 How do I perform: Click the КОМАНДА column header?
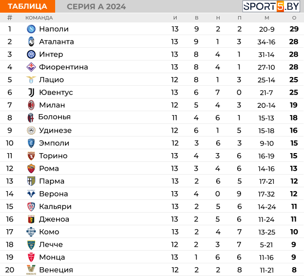(x=39, y=18)
